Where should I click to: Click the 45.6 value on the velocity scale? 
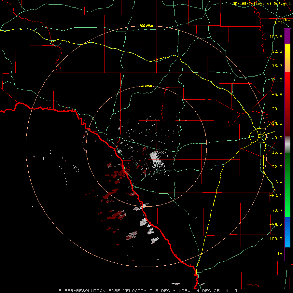click(x=277, y=94)
